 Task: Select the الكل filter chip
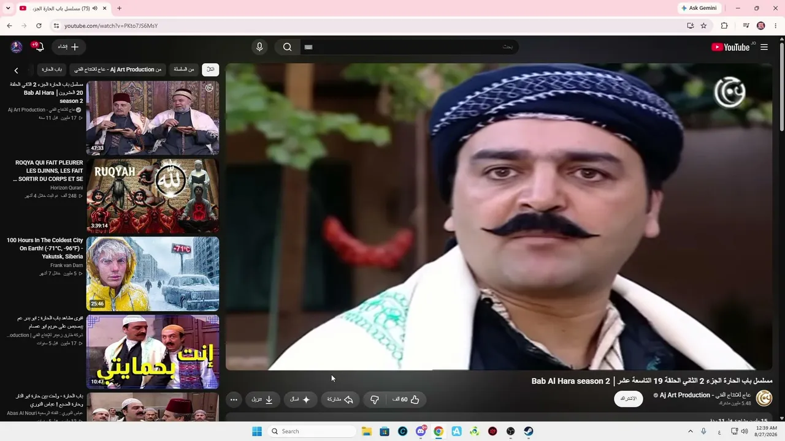pyautogui.click(x=210, y=69)
